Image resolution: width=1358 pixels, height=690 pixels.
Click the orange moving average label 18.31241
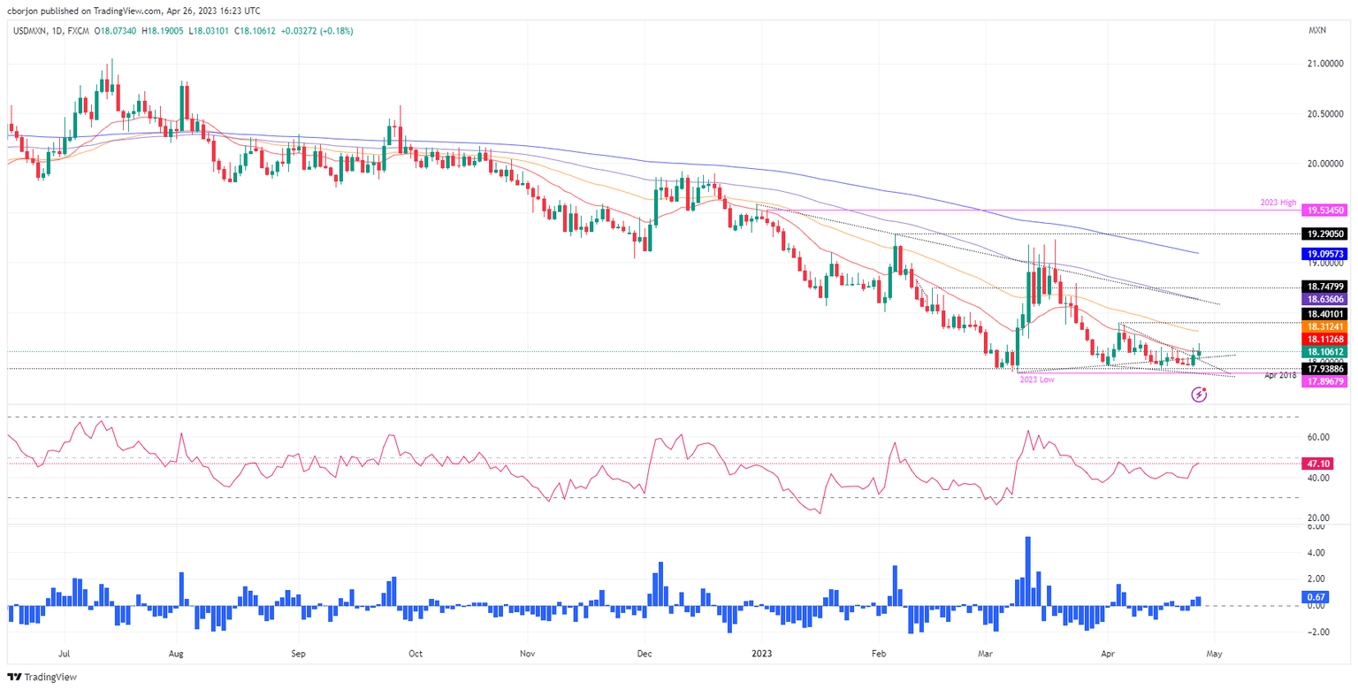point(1324,327)
